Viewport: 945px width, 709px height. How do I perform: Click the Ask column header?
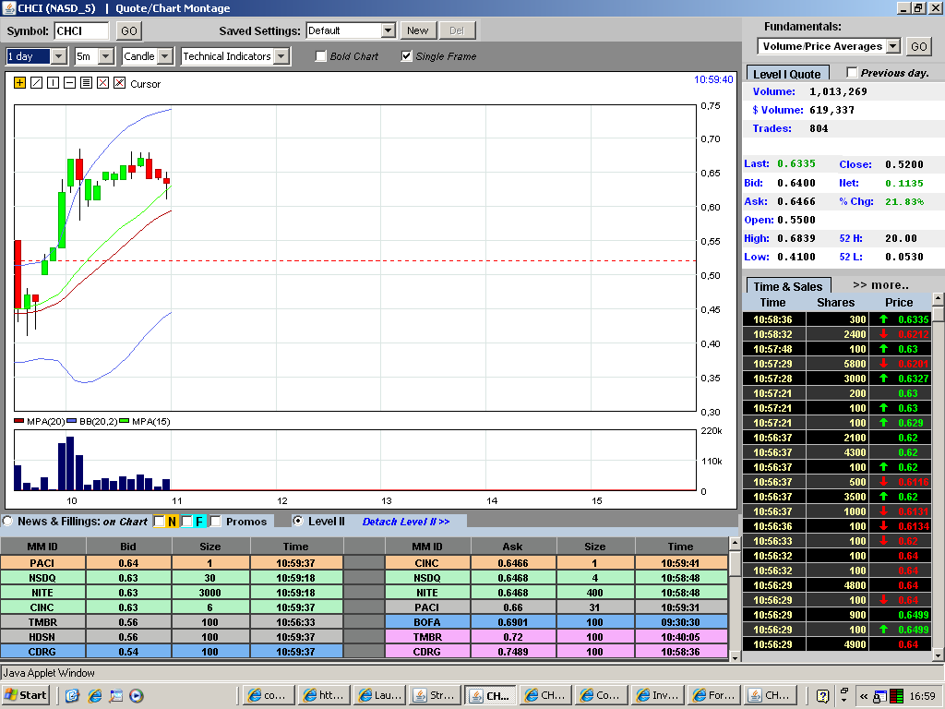(x=513, y=547)
